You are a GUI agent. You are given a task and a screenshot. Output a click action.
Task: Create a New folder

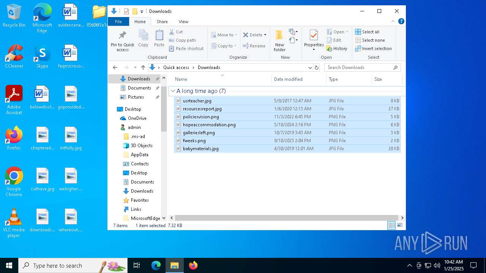click(x=279, y=41)
